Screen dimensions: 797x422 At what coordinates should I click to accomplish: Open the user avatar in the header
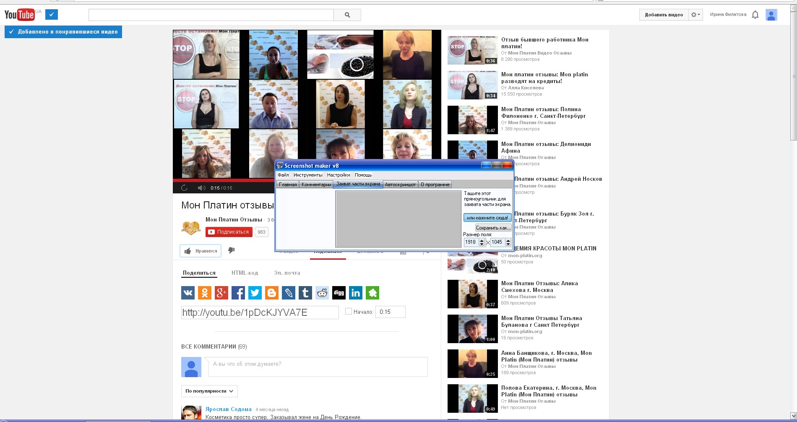pos(771,15)
